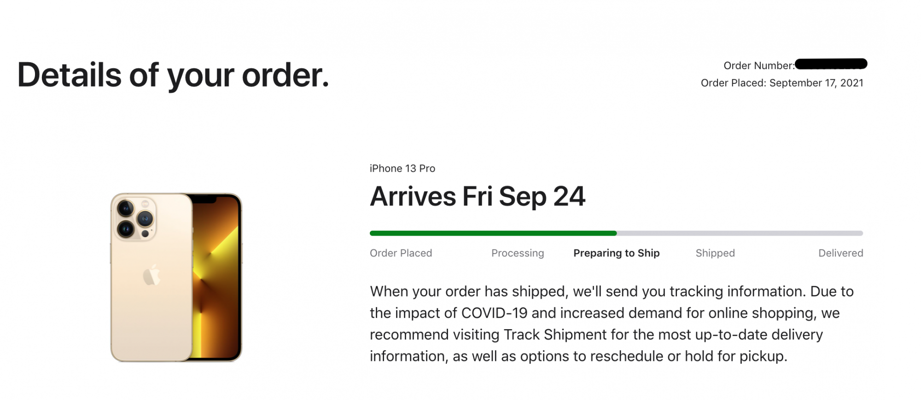921x400 pixels.
Task: Select the Delivered status step
Action: (x=841, y=253)
